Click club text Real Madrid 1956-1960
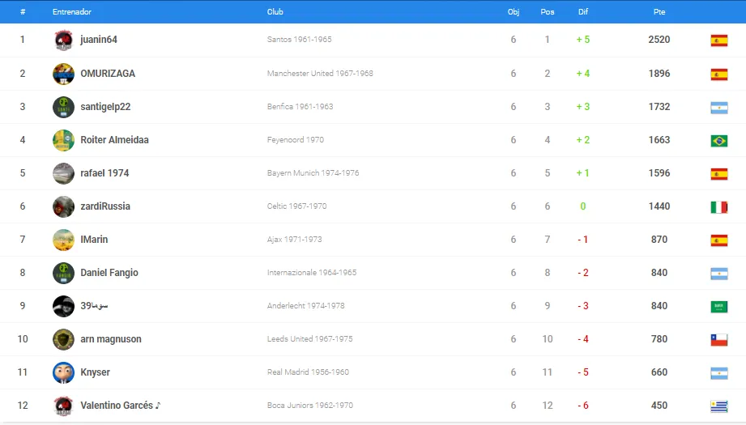This screenshot has height=425, width=746. [x=308, y=372]
